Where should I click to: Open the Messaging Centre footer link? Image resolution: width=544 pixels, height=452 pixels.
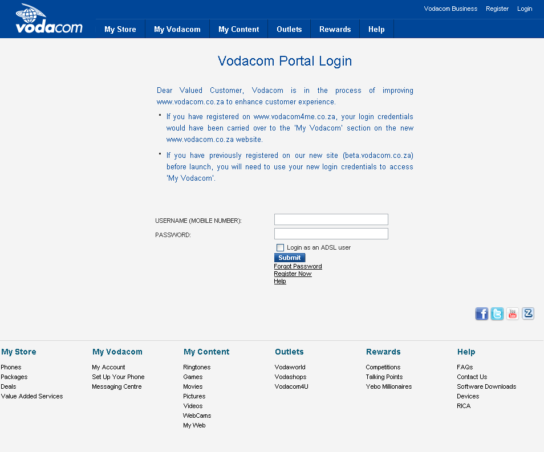(x=117, y=386)
